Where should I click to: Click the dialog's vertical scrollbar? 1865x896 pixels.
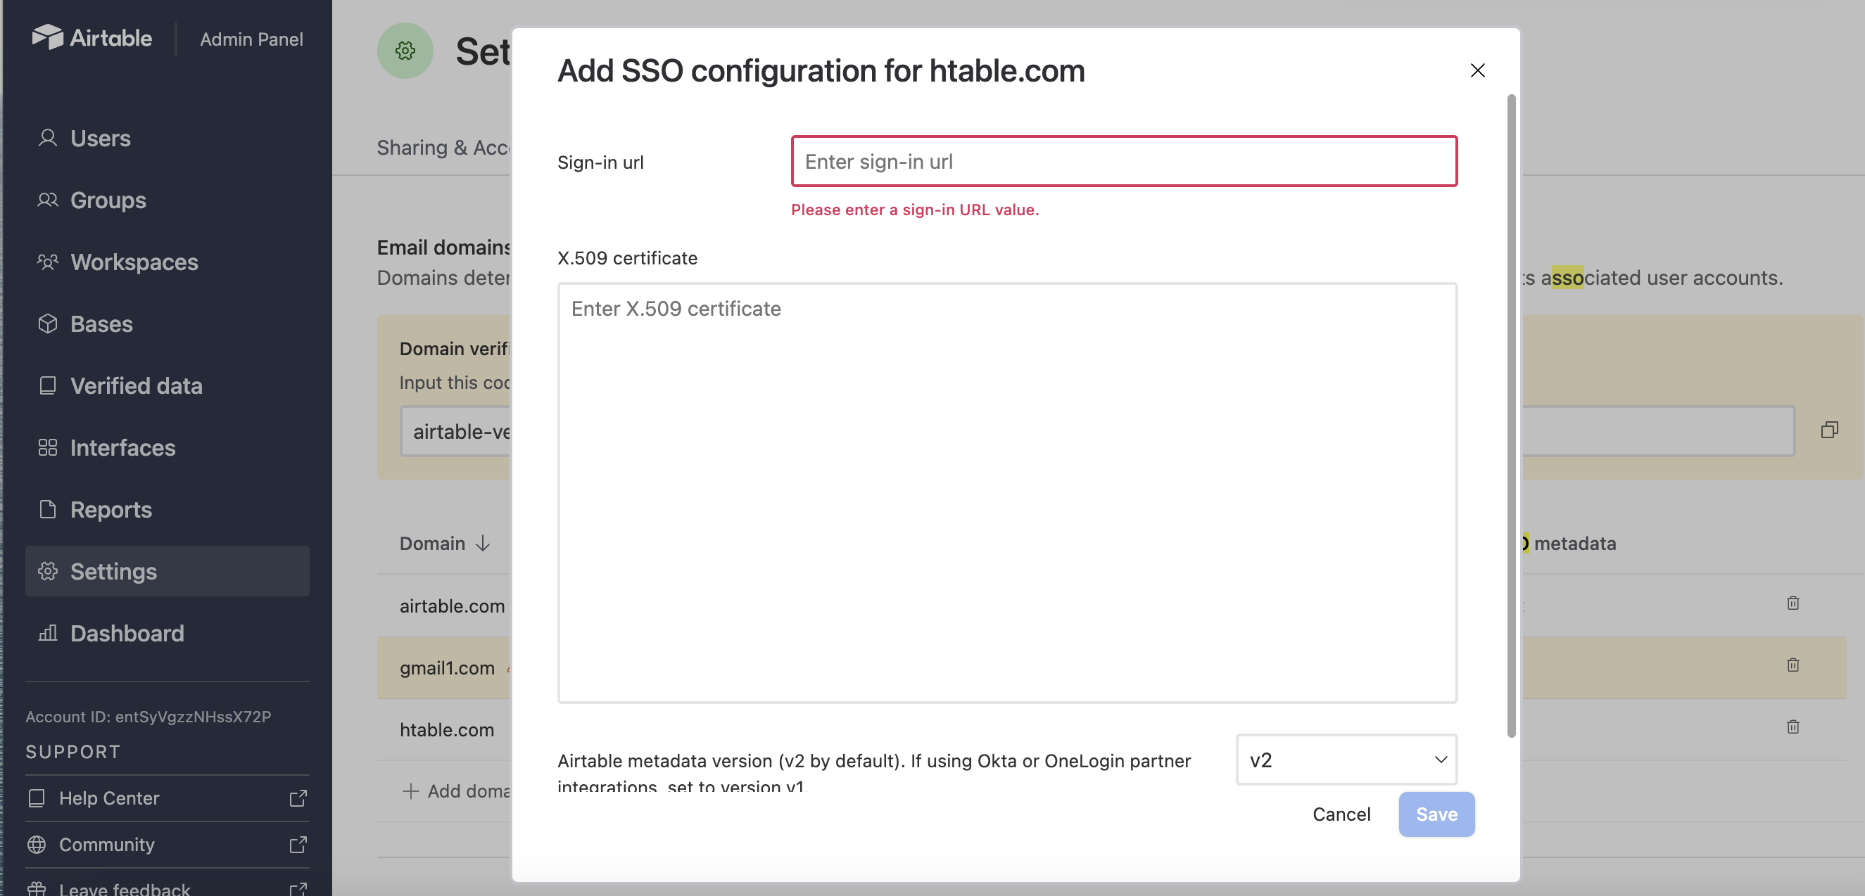coord(1511,416)
